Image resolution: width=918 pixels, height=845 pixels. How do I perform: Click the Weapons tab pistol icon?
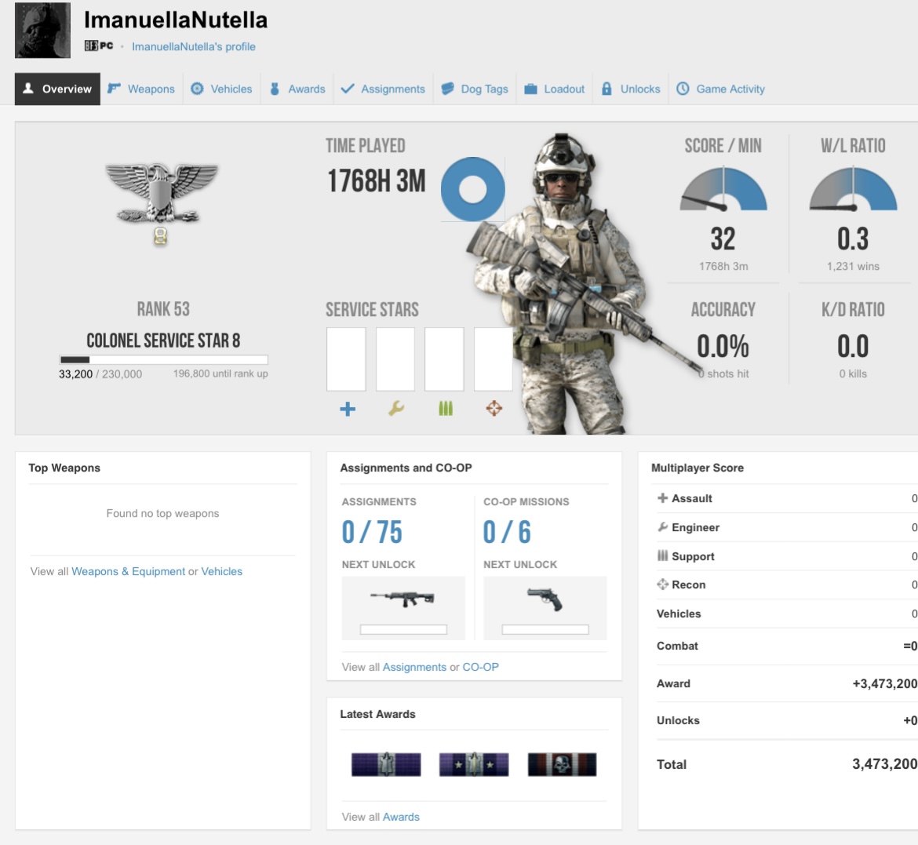pyautogui.click(x=115, y=89)
